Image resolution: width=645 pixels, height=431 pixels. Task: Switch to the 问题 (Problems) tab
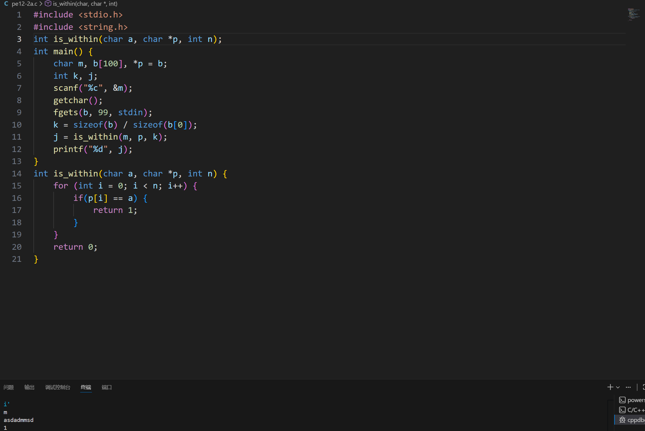click(x=9, y=387)
